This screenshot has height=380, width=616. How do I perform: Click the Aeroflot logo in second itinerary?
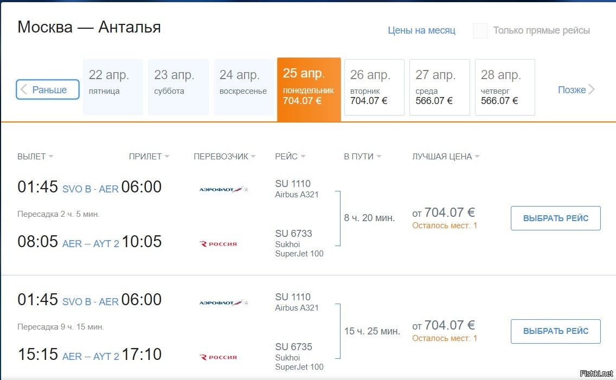pos(223,302)
